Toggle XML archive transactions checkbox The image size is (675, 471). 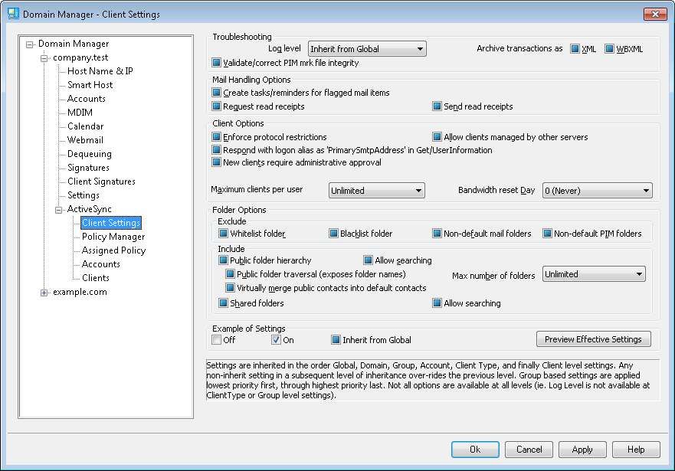pos(575,49)
